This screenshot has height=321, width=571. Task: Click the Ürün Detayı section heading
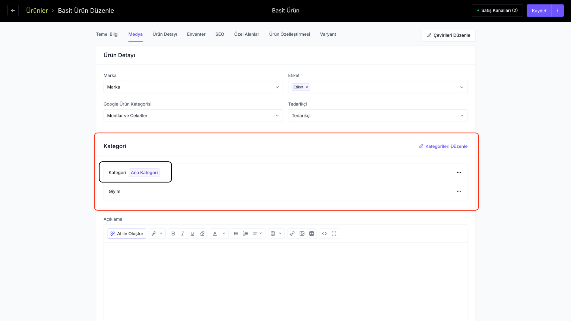(x=119, y=55)
